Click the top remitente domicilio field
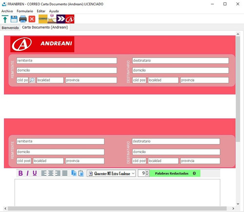244x212 pixels. [x=67, y=70]
